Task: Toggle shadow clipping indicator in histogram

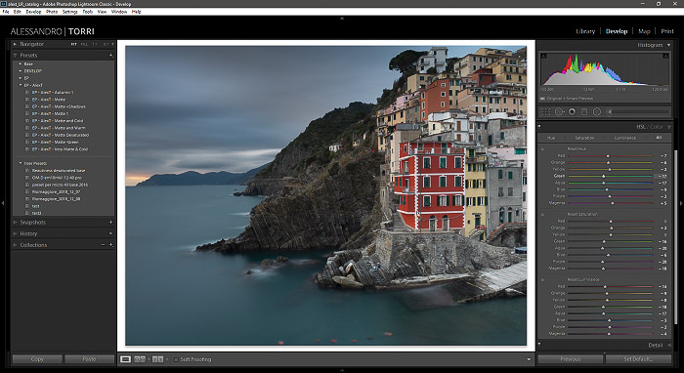Action: 543,56
